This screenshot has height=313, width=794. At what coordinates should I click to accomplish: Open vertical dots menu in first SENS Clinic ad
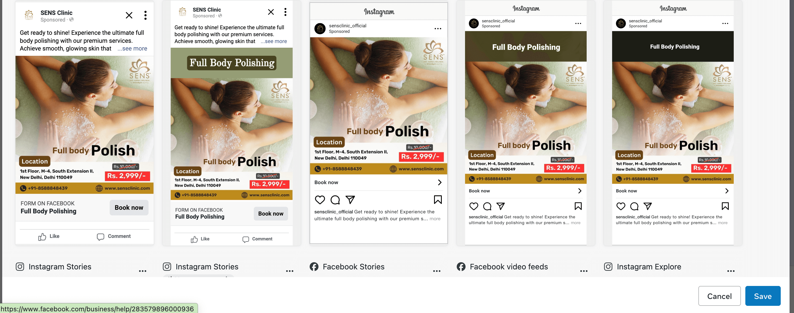tap(145, 15)
